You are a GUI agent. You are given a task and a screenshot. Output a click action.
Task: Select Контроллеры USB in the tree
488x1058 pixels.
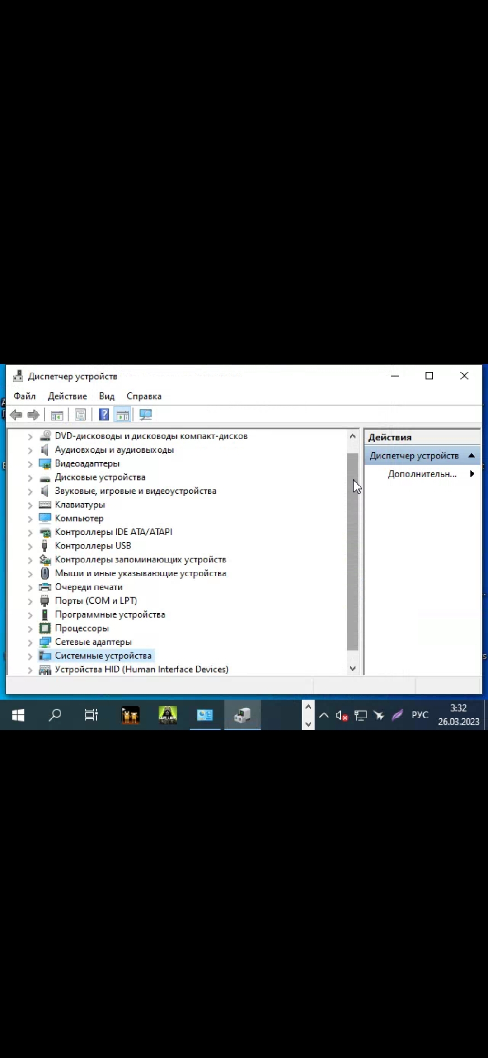coord(93,546)
